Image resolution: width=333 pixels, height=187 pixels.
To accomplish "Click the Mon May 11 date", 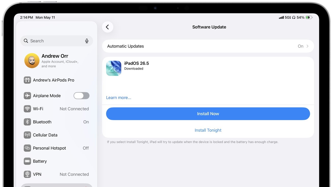I will coord(45,17).
